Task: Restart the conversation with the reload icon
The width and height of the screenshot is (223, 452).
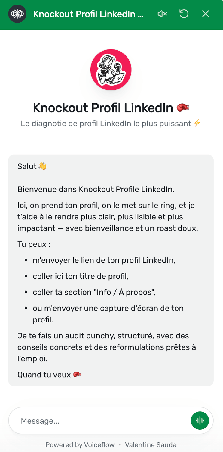Action: coord(184,14)
